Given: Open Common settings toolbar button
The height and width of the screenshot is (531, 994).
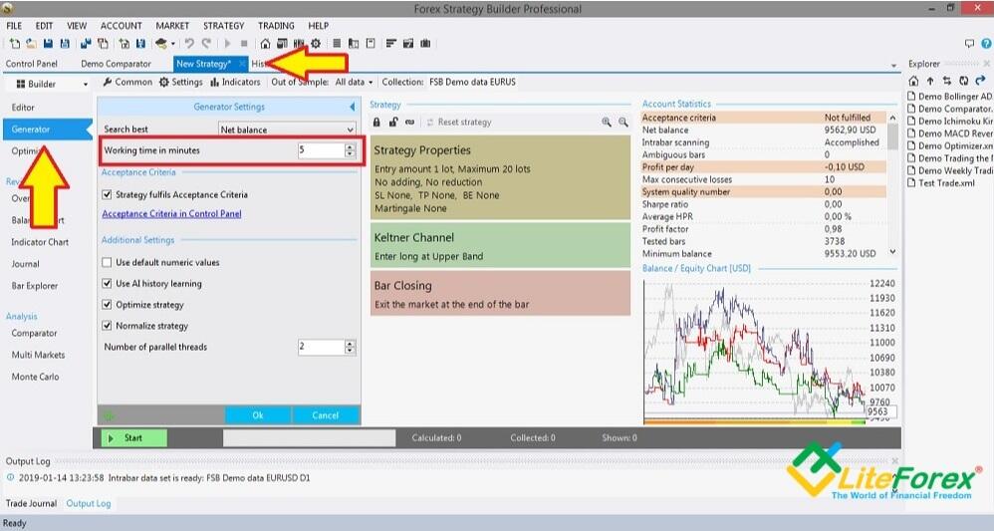Looking at the screenshot, I should (x=127, y=82).
